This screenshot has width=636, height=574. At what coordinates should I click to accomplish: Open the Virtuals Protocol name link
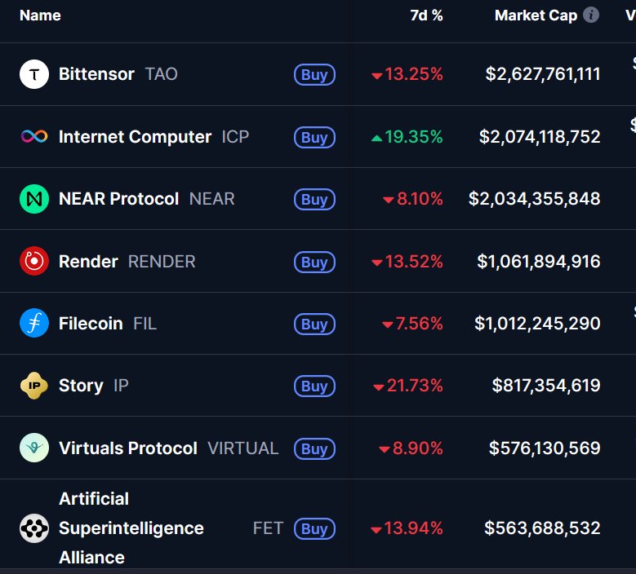click(x=128, y=448)
